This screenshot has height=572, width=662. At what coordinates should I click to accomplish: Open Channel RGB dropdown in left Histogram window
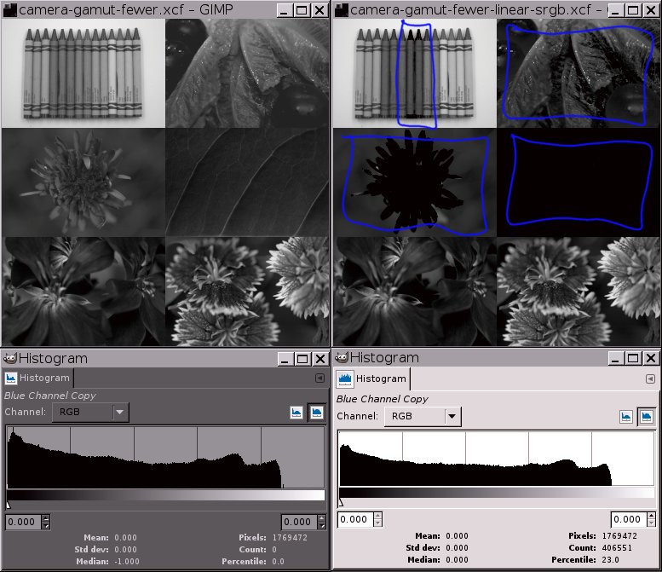(90, 412)
